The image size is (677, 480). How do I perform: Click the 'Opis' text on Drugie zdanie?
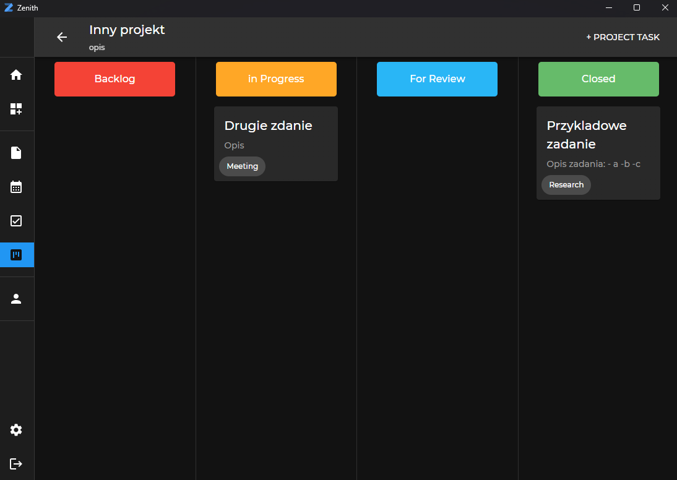pos(234,145)
